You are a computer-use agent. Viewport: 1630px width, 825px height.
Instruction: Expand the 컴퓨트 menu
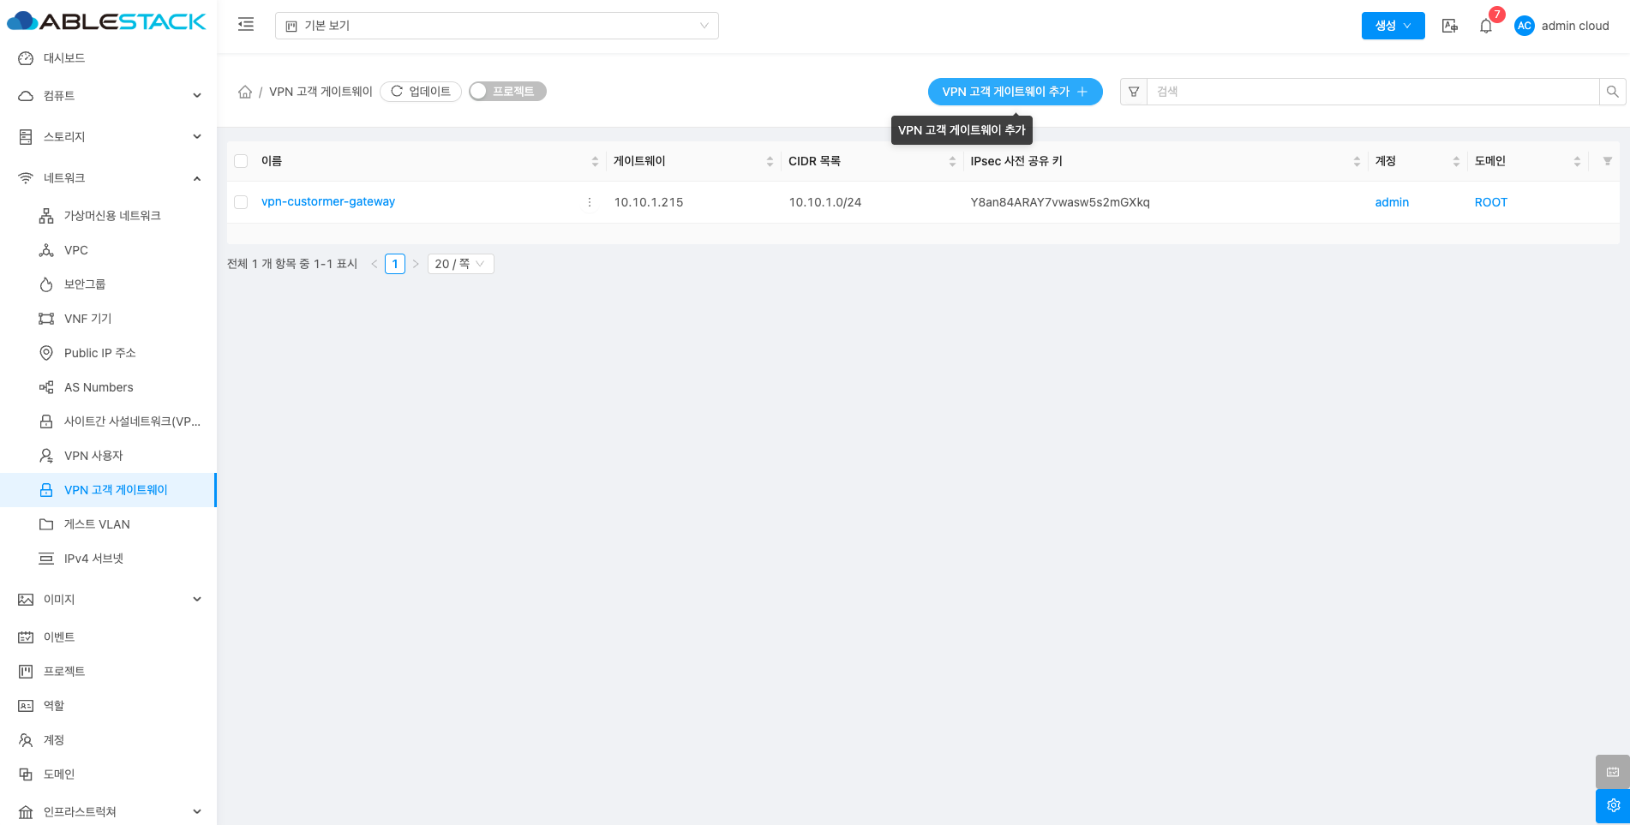[109, 95]
